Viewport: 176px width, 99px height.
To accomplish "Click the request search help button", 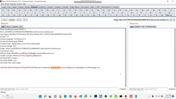I will pos(2,89).
